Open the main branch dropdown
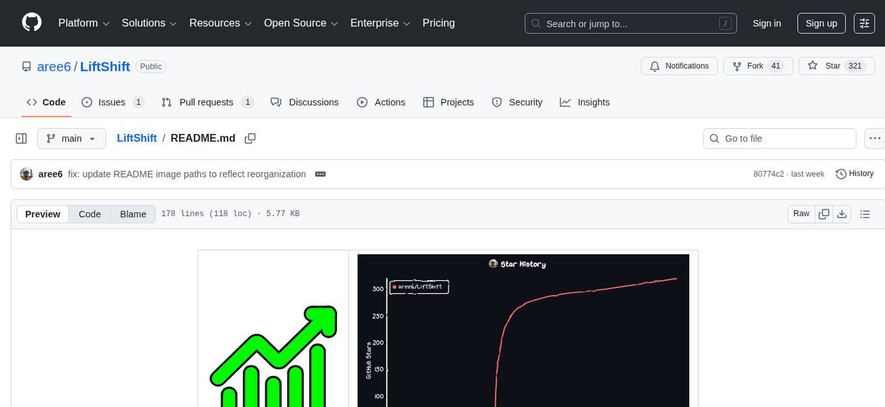 point(71,138)
